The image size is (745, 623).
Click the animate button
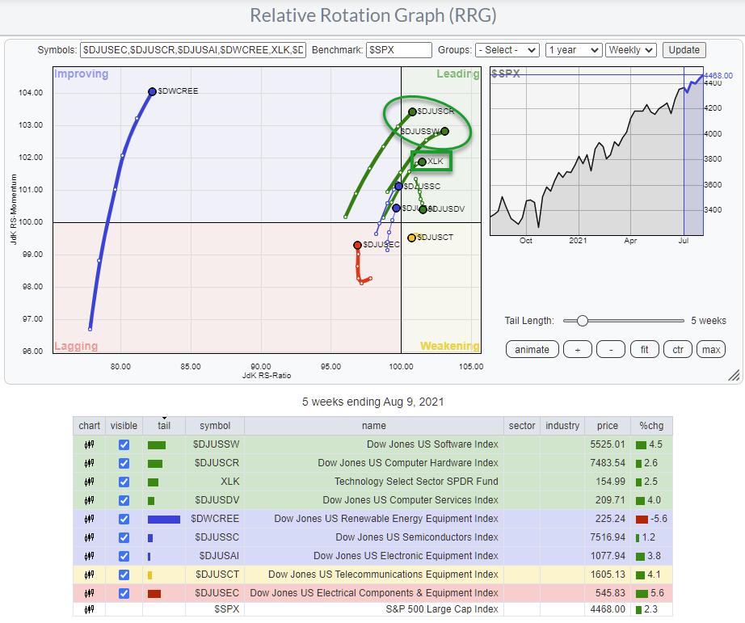click(x=532, y=350)
